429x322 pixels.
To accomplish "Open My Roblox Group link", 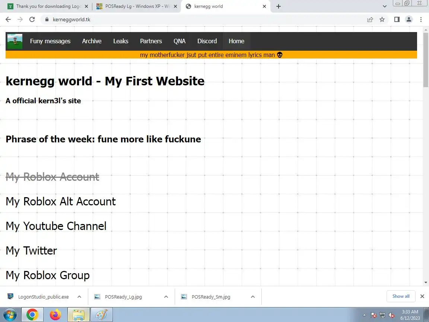I will (48, 275).
